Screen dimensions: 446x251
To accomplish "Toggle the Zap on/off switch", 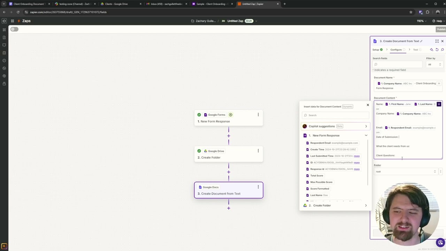I will [x=14, y=29].
